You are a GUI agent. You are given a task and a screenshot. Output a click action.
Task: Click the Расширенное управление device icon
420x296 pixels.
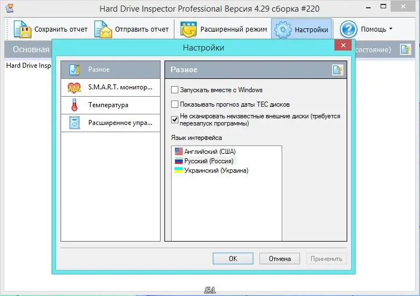(74, 123)
